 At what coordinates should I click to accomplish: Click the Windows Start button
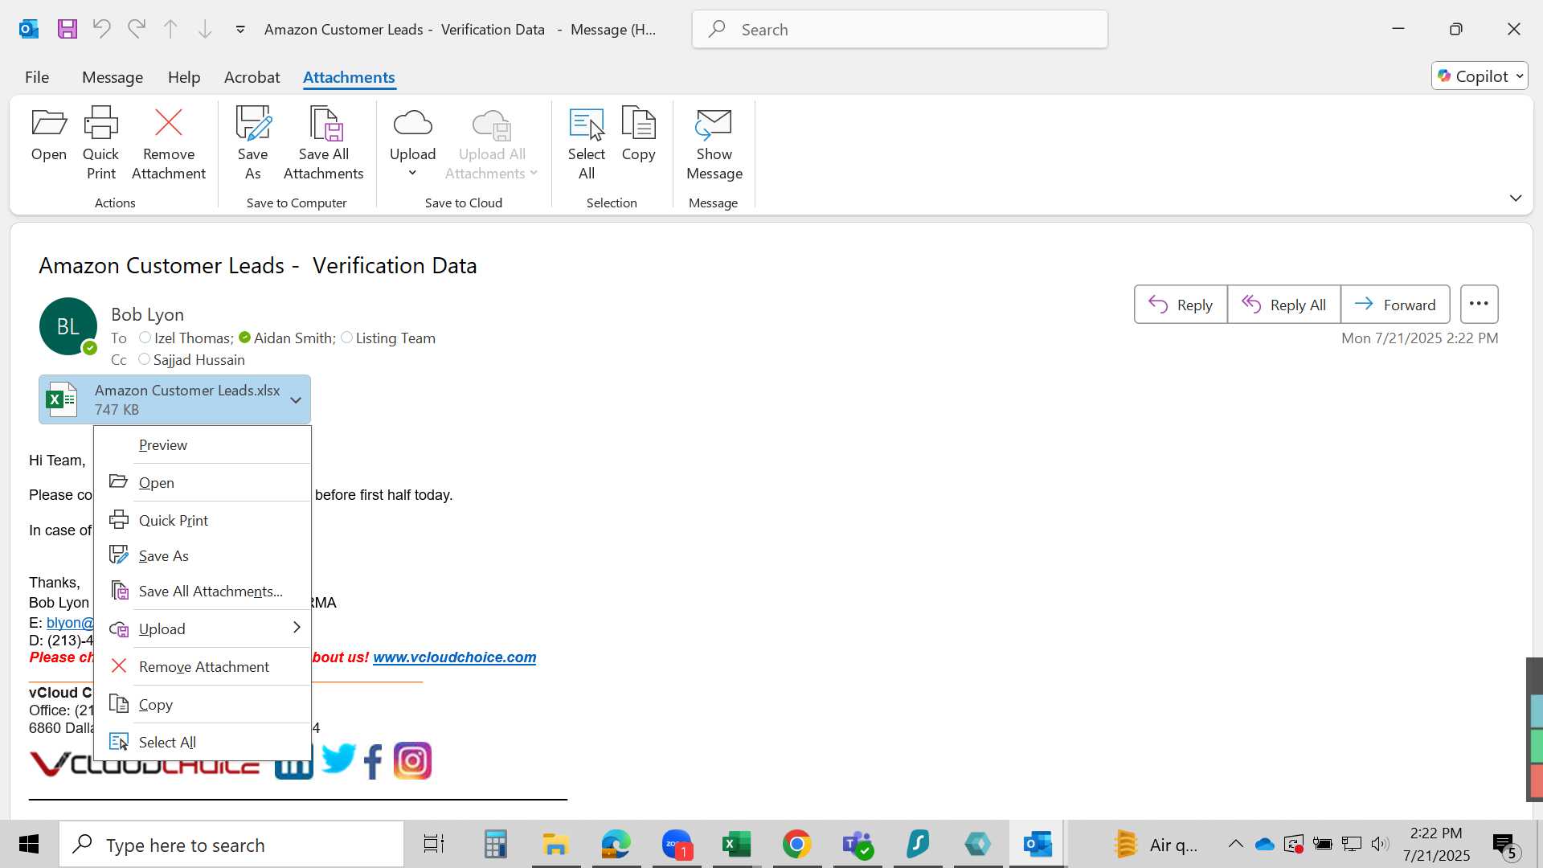tap(29, 845)
